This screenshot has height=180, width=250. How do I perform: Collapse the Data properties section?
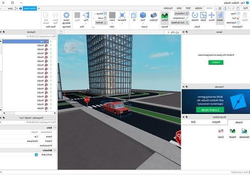coord(55,128)
